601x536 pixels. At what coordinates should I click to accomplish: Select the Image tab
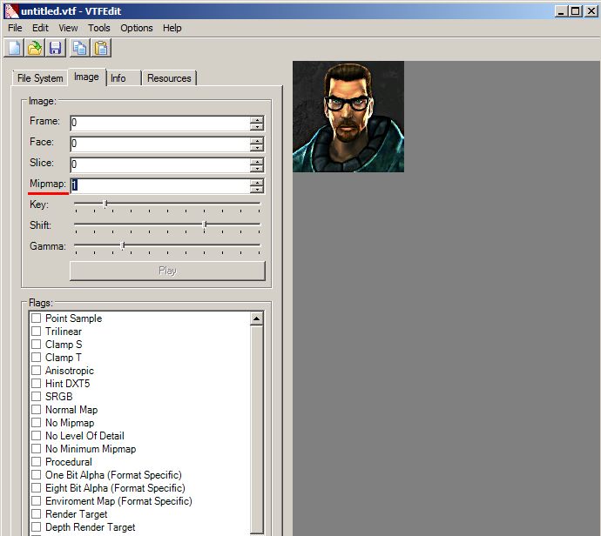[x=86, y=77]
